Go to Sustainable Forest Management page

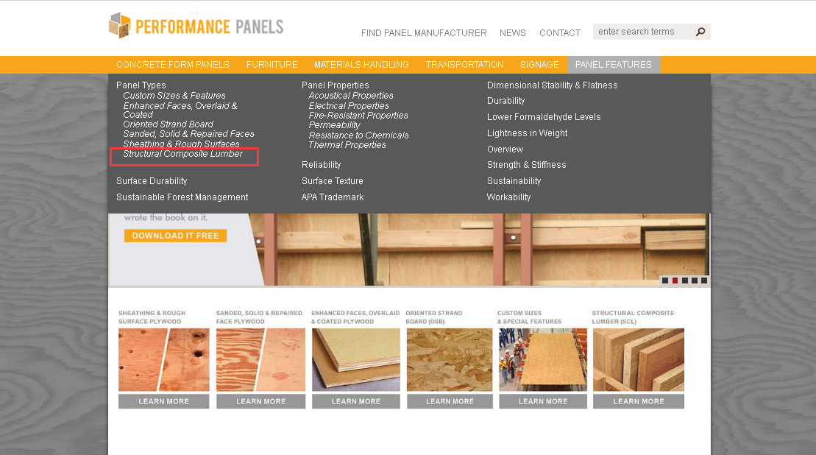182,197
